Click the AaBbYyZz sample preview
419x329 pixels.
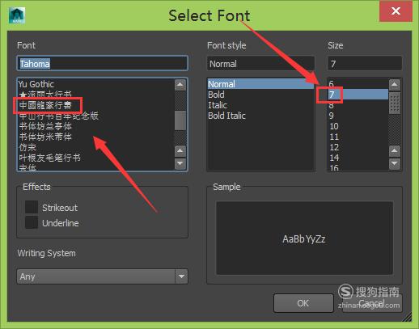click(304, 238)
